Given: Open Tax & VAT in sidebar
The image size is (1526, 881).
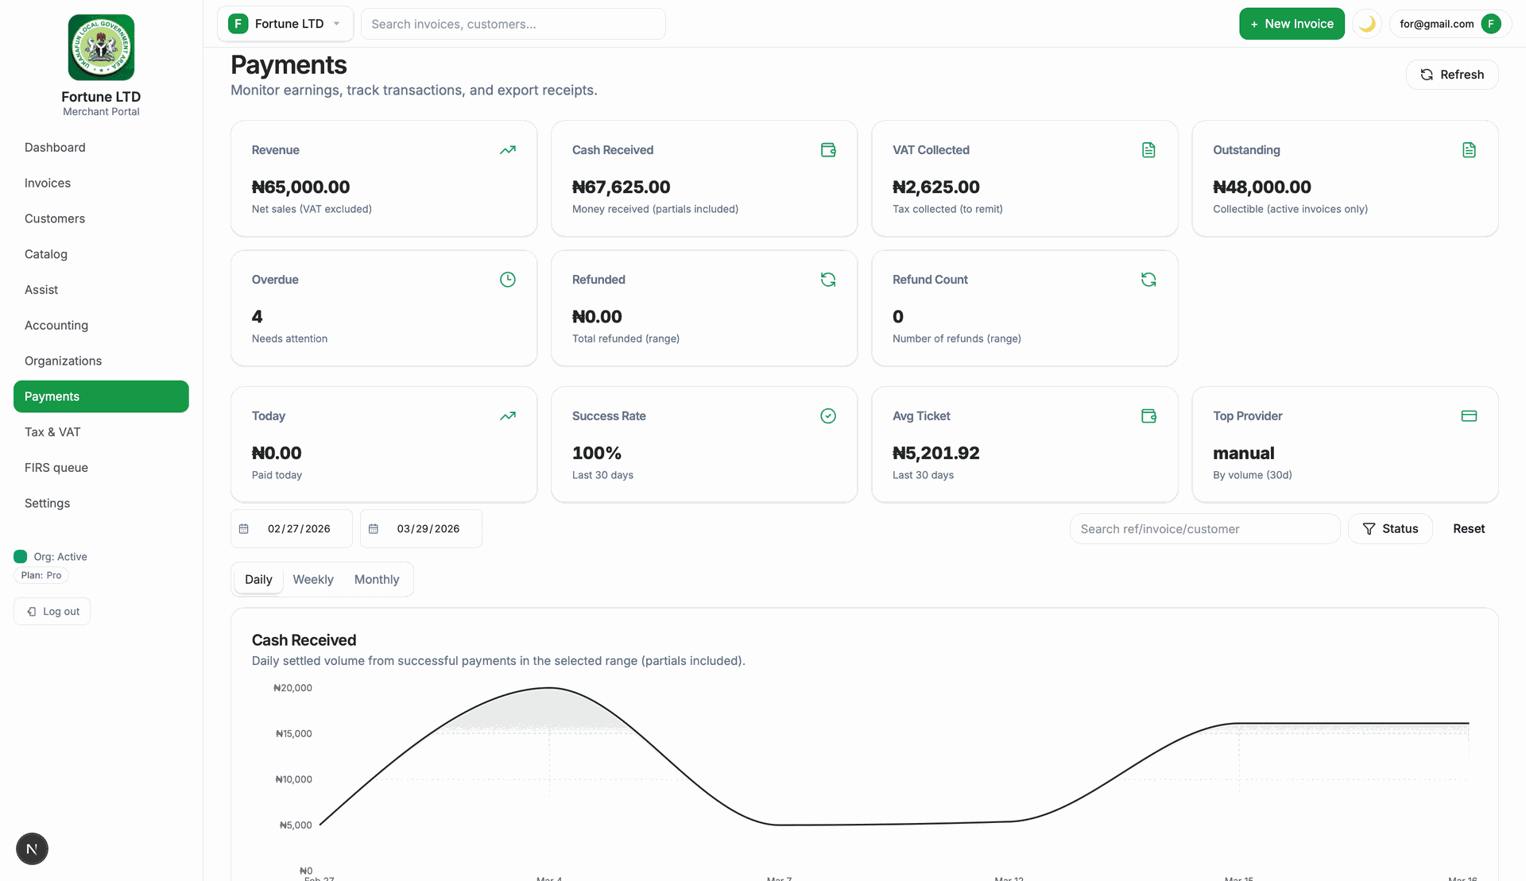Looking at the screenshot, I should coord(52,432).
